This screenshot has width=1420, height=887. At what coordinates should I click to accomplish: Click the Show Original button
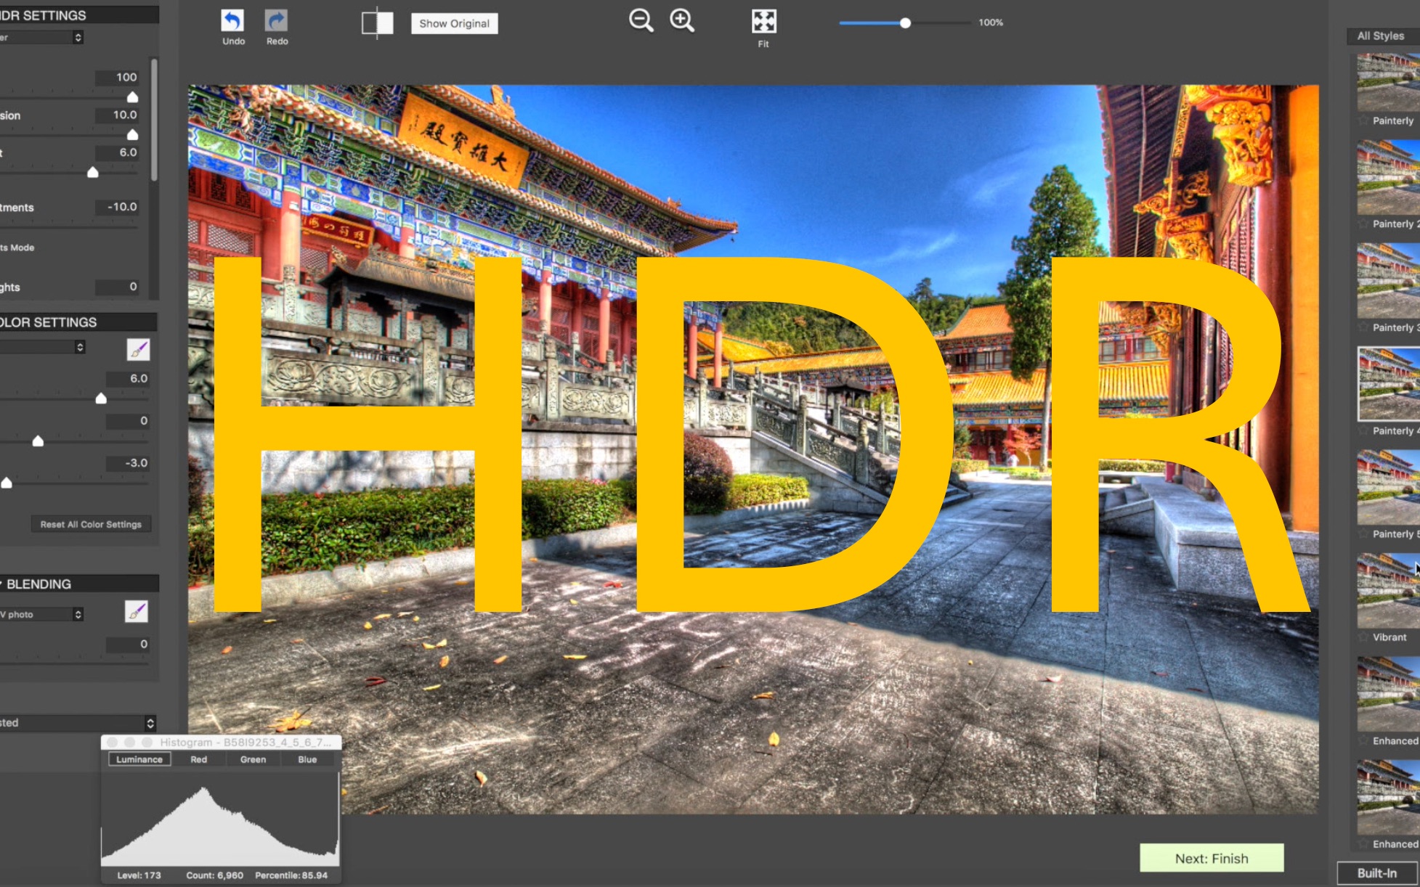pyautogui.click(x=454, y=23)
